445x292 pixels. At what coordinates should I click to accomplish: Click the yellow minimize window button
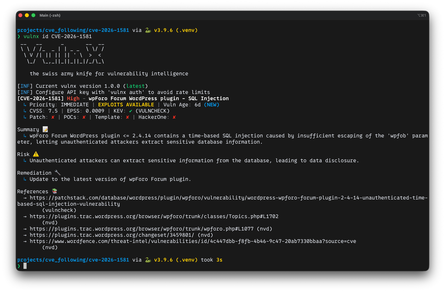pos(27,15)
